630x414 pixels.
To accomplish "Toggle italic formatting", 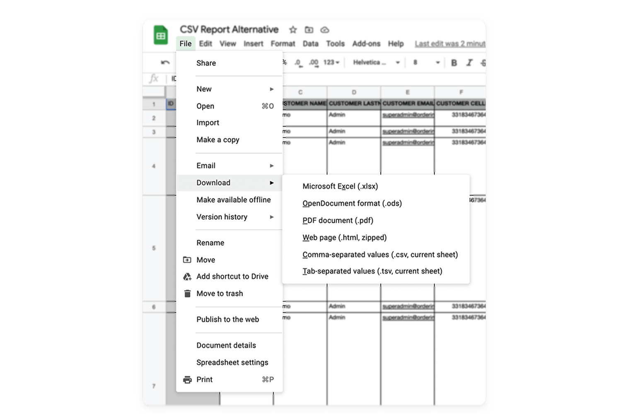I will click(469, 63).
